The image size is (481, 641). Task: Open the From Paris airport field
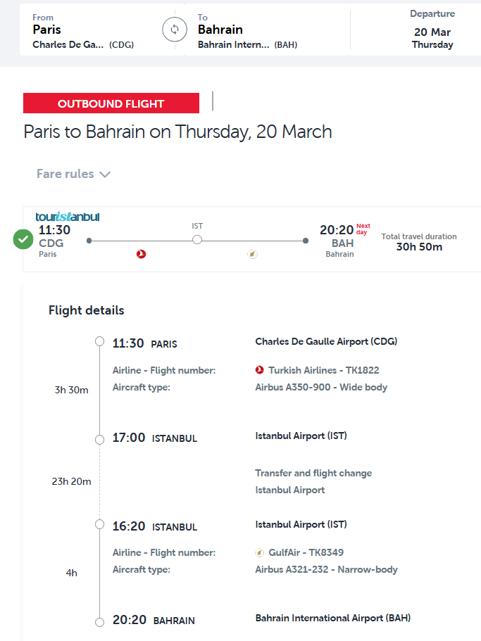[x=85, y=30]
